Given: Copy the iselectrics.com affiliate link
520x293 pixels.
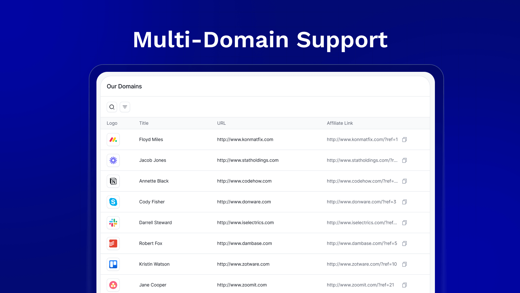Looking at the screenshot, I should click(404, 223).
